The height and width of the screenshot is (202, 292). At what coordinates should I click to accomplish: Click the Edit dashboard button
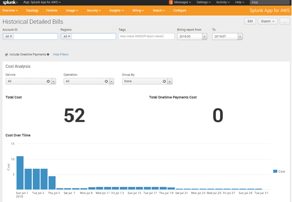(x=250, y=21)
